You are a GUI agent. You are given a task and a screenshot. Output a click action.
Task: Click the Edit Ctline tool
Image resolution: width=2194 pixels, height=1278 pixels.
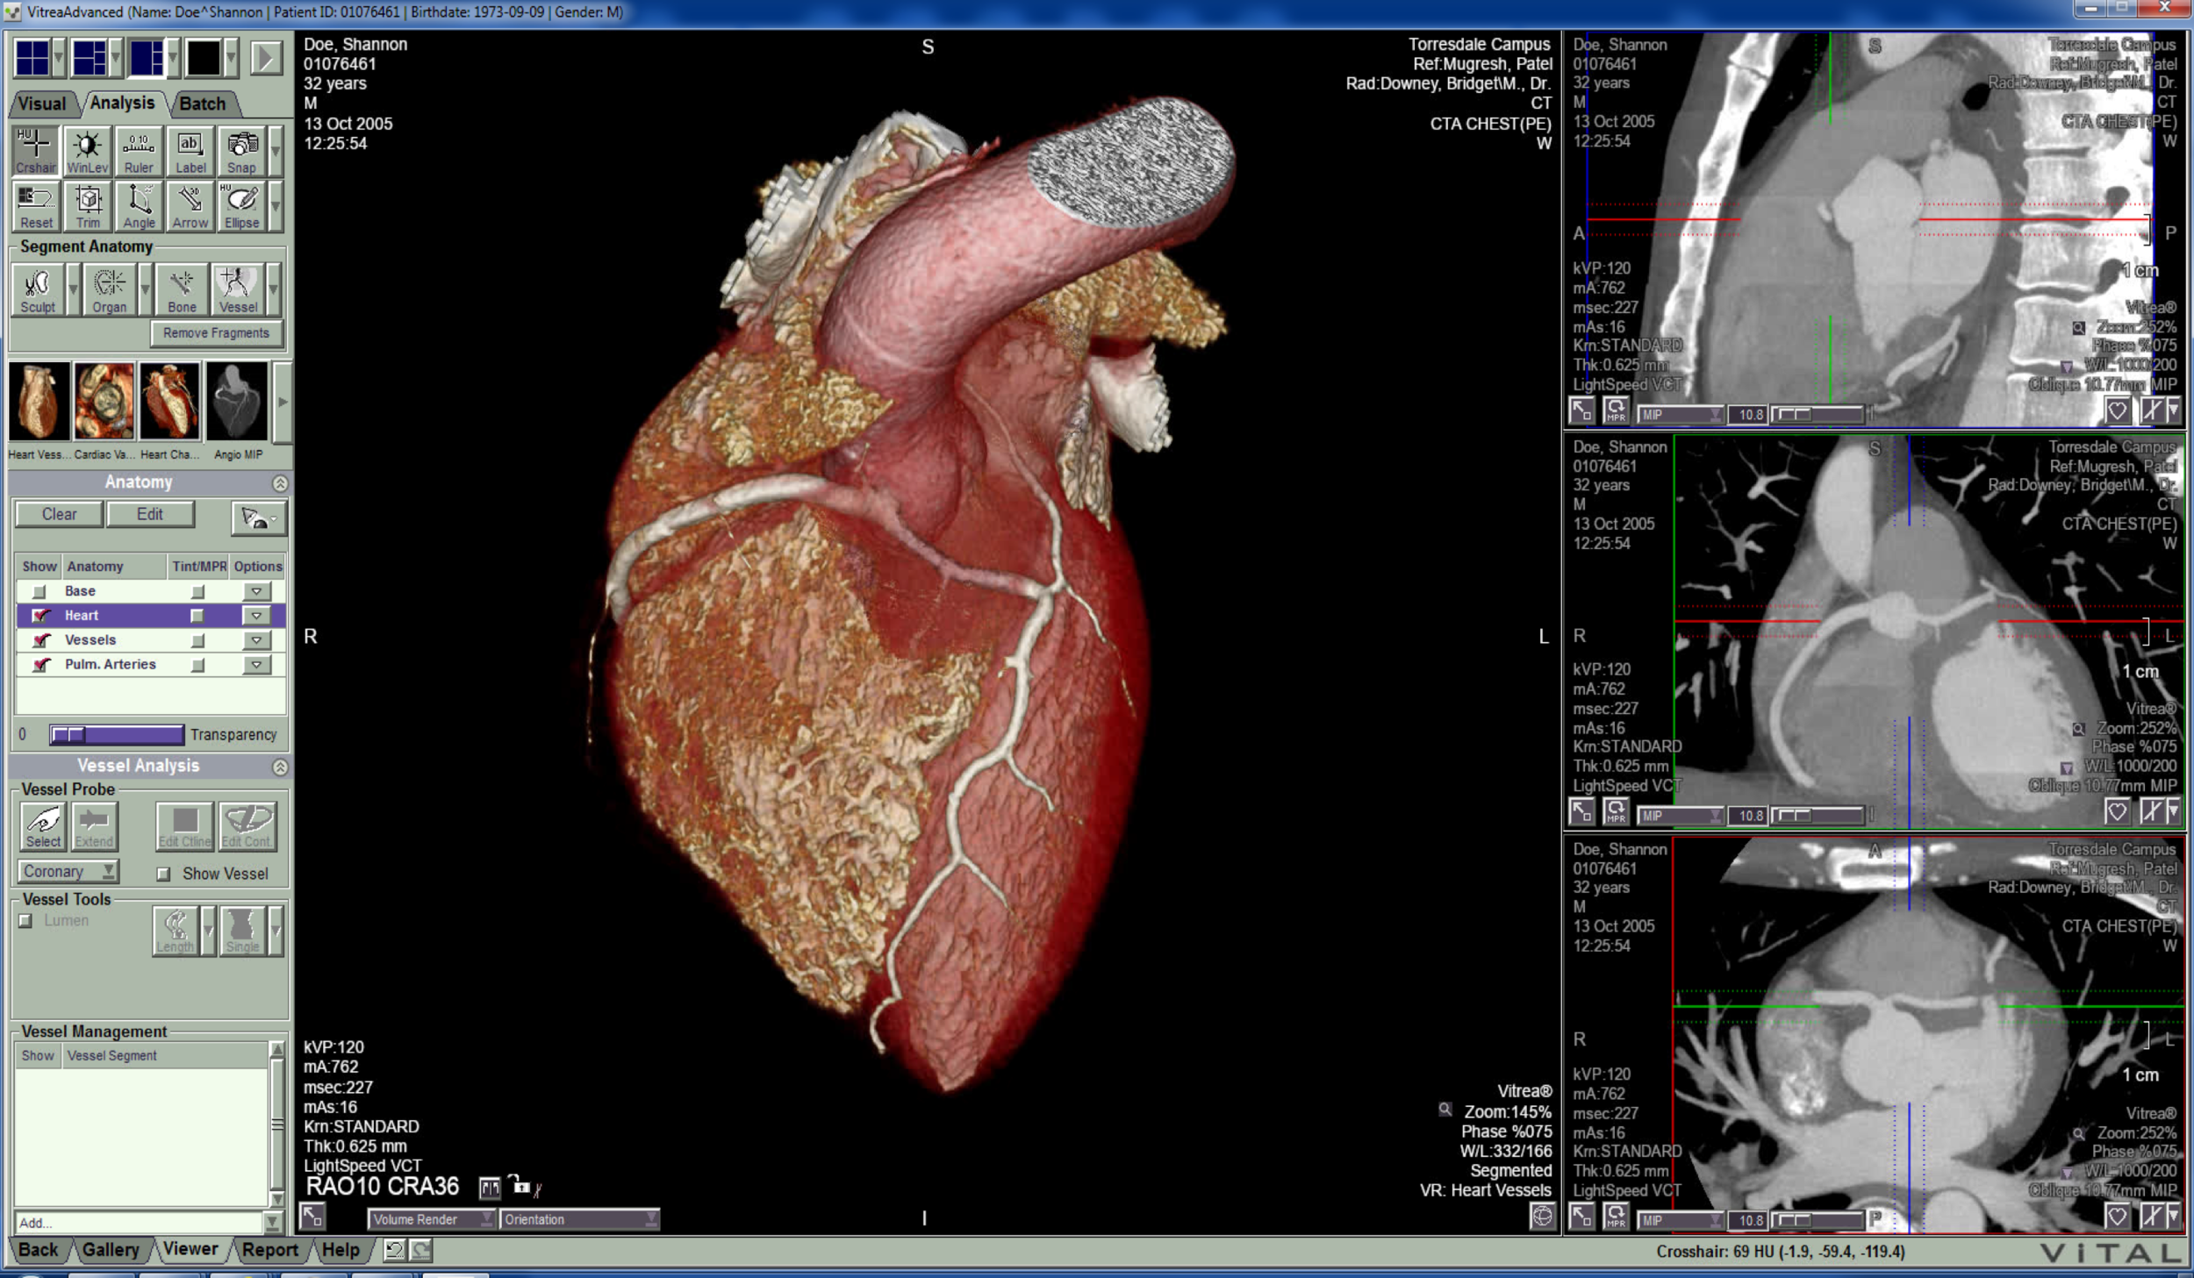[184, 826]
